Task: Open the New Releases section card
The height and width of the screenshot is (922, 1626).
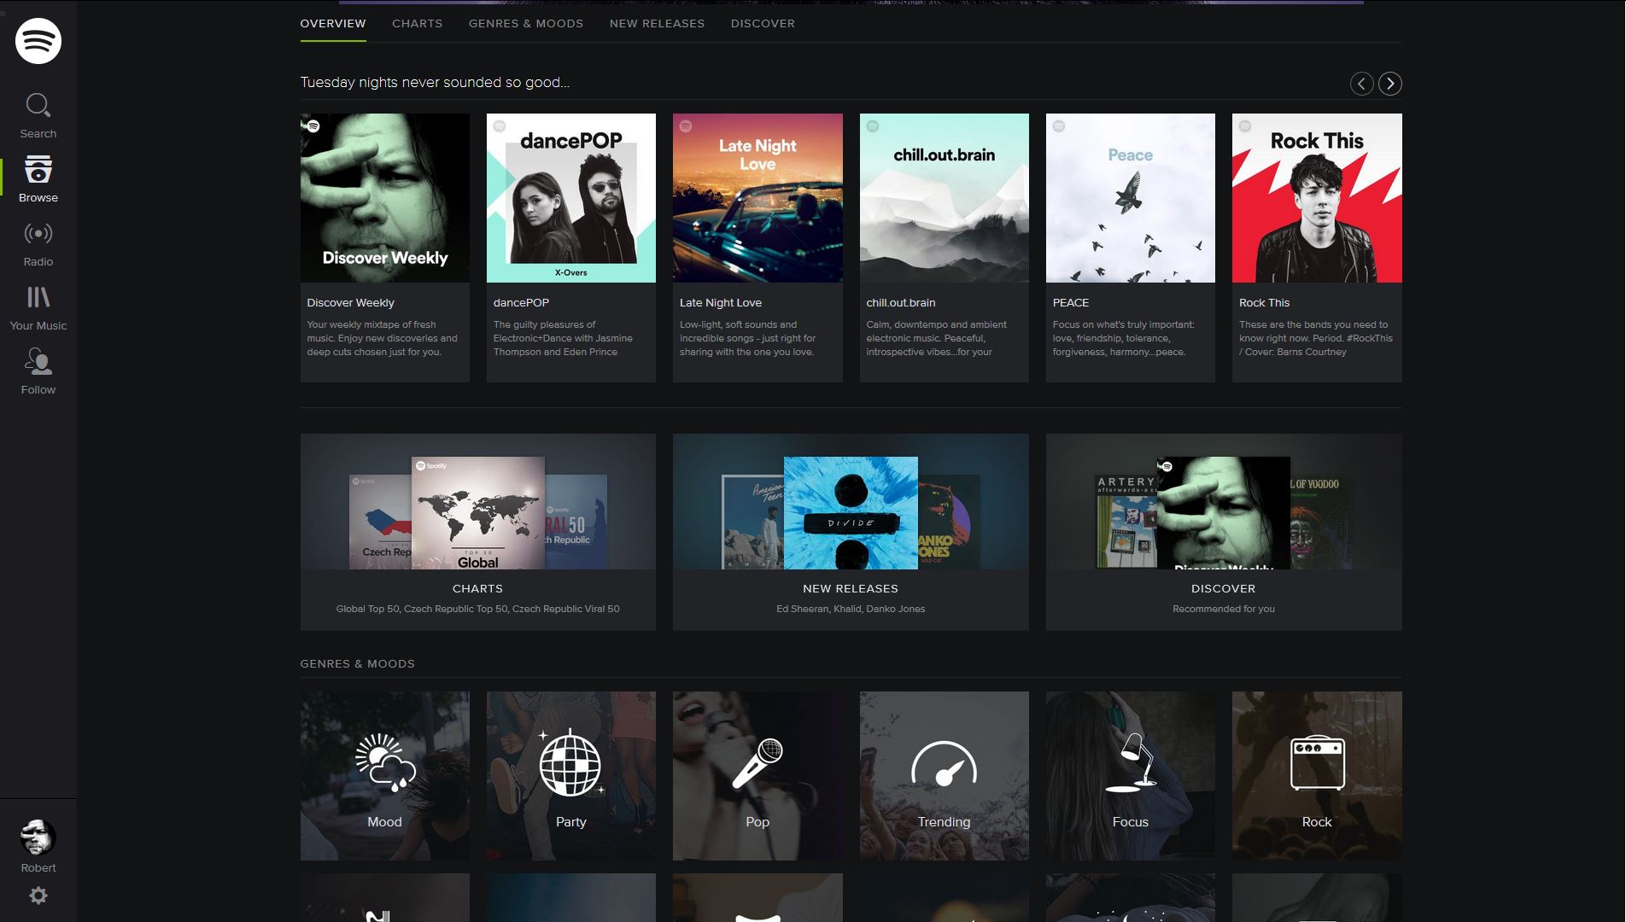Action: 851,532
